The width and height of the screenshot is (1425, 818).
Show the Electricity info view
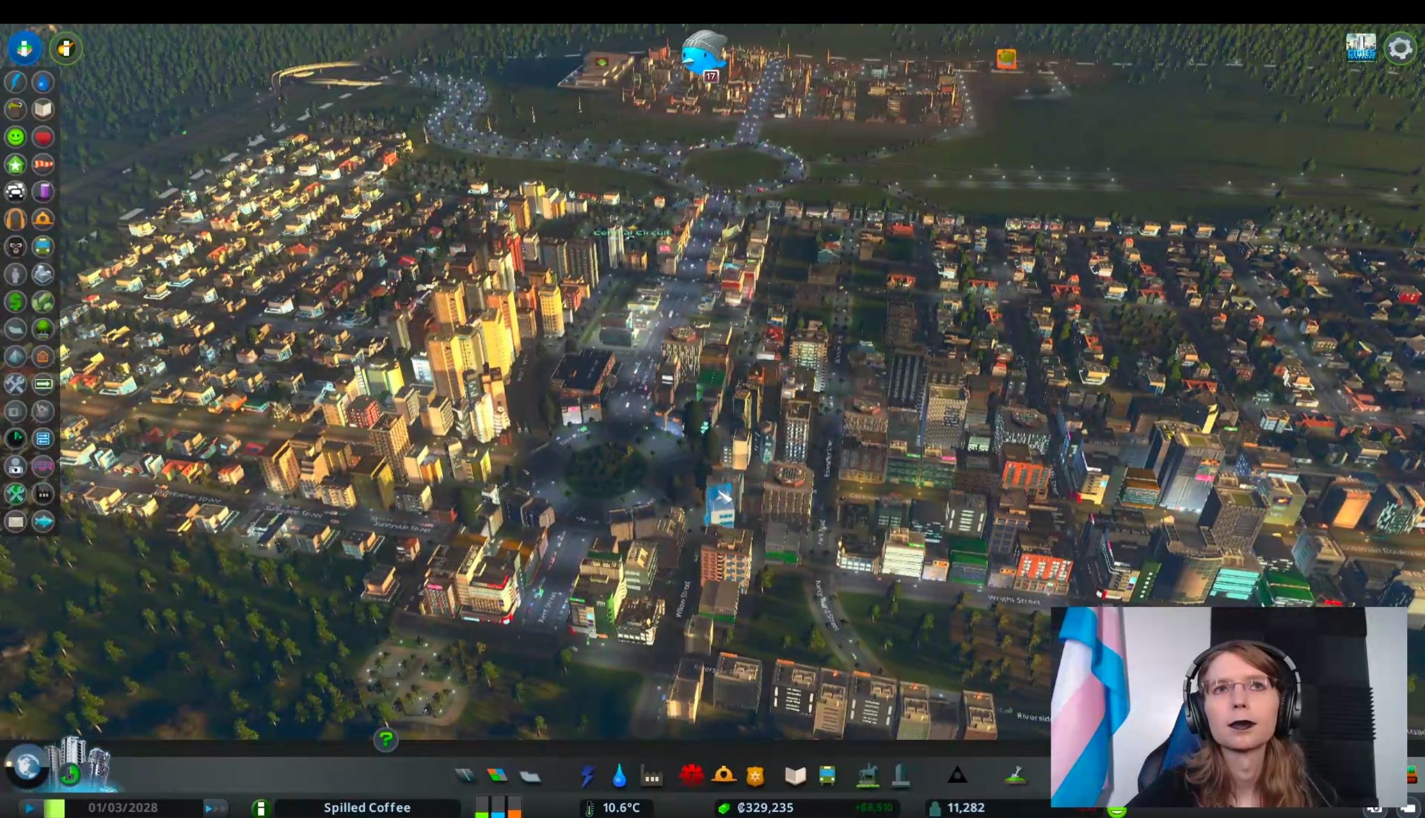15,82
